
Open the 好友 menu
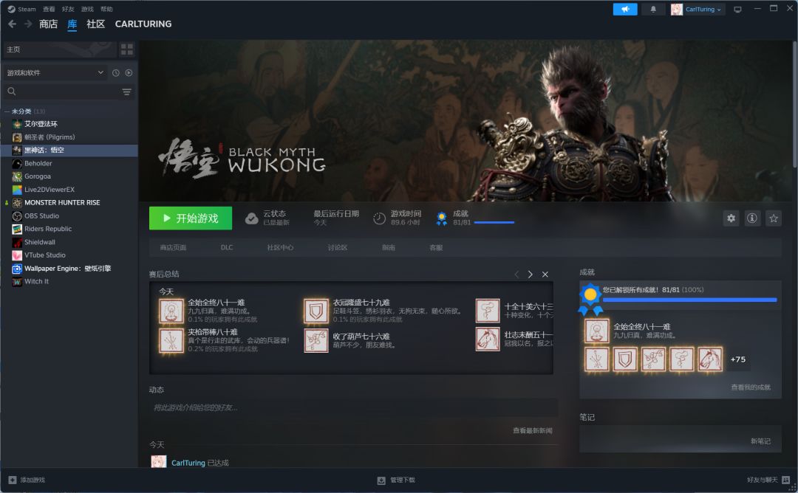coord(68,9)
